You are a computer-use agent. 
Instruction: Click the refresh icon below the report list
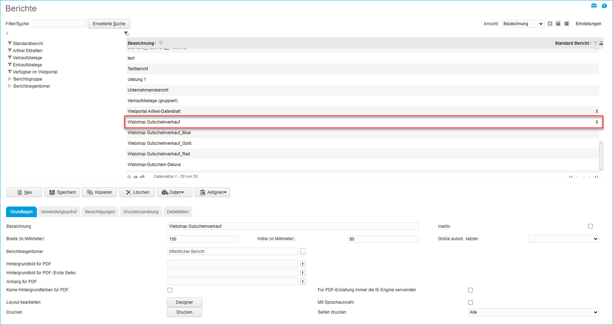[129, 177]
